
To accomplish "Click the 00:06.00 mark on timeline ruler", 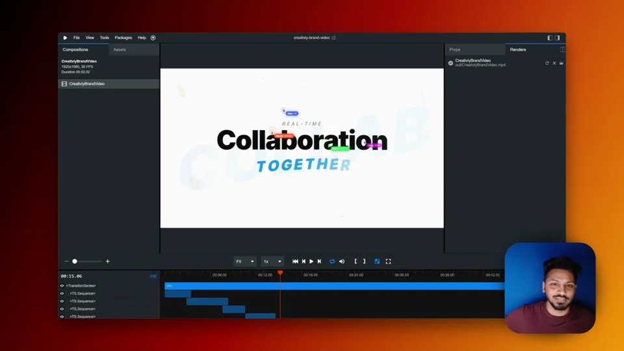I will click(219, 275).
